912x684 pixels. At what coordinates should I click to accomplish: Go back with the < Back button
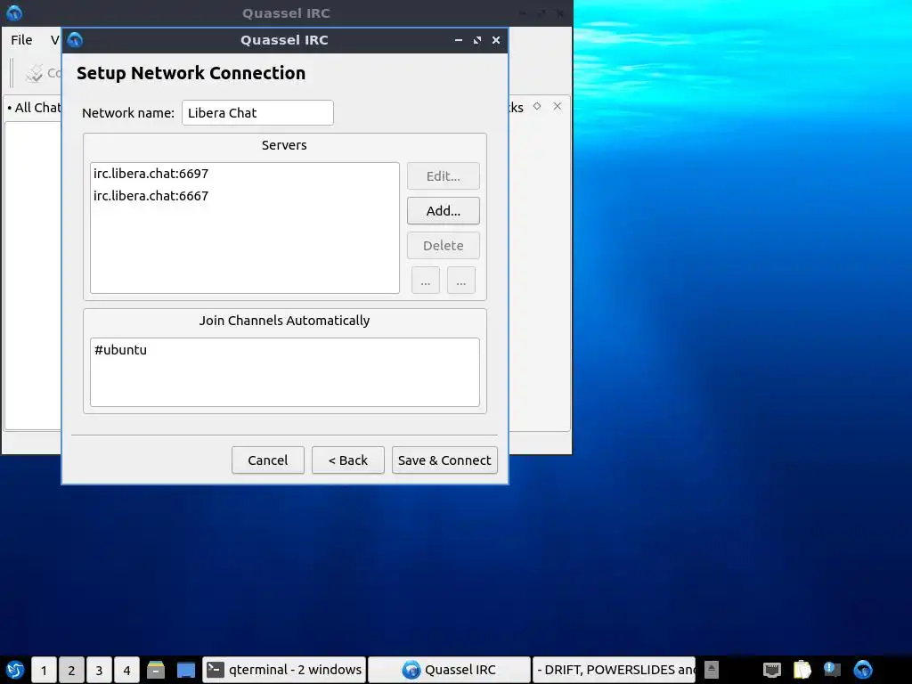click(348, 460)
